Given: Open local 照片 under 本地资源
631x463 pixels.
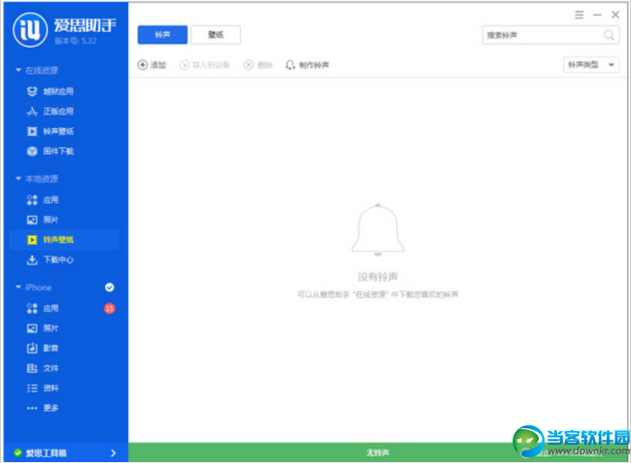Looking at the screenshot, I should [43, 219].
